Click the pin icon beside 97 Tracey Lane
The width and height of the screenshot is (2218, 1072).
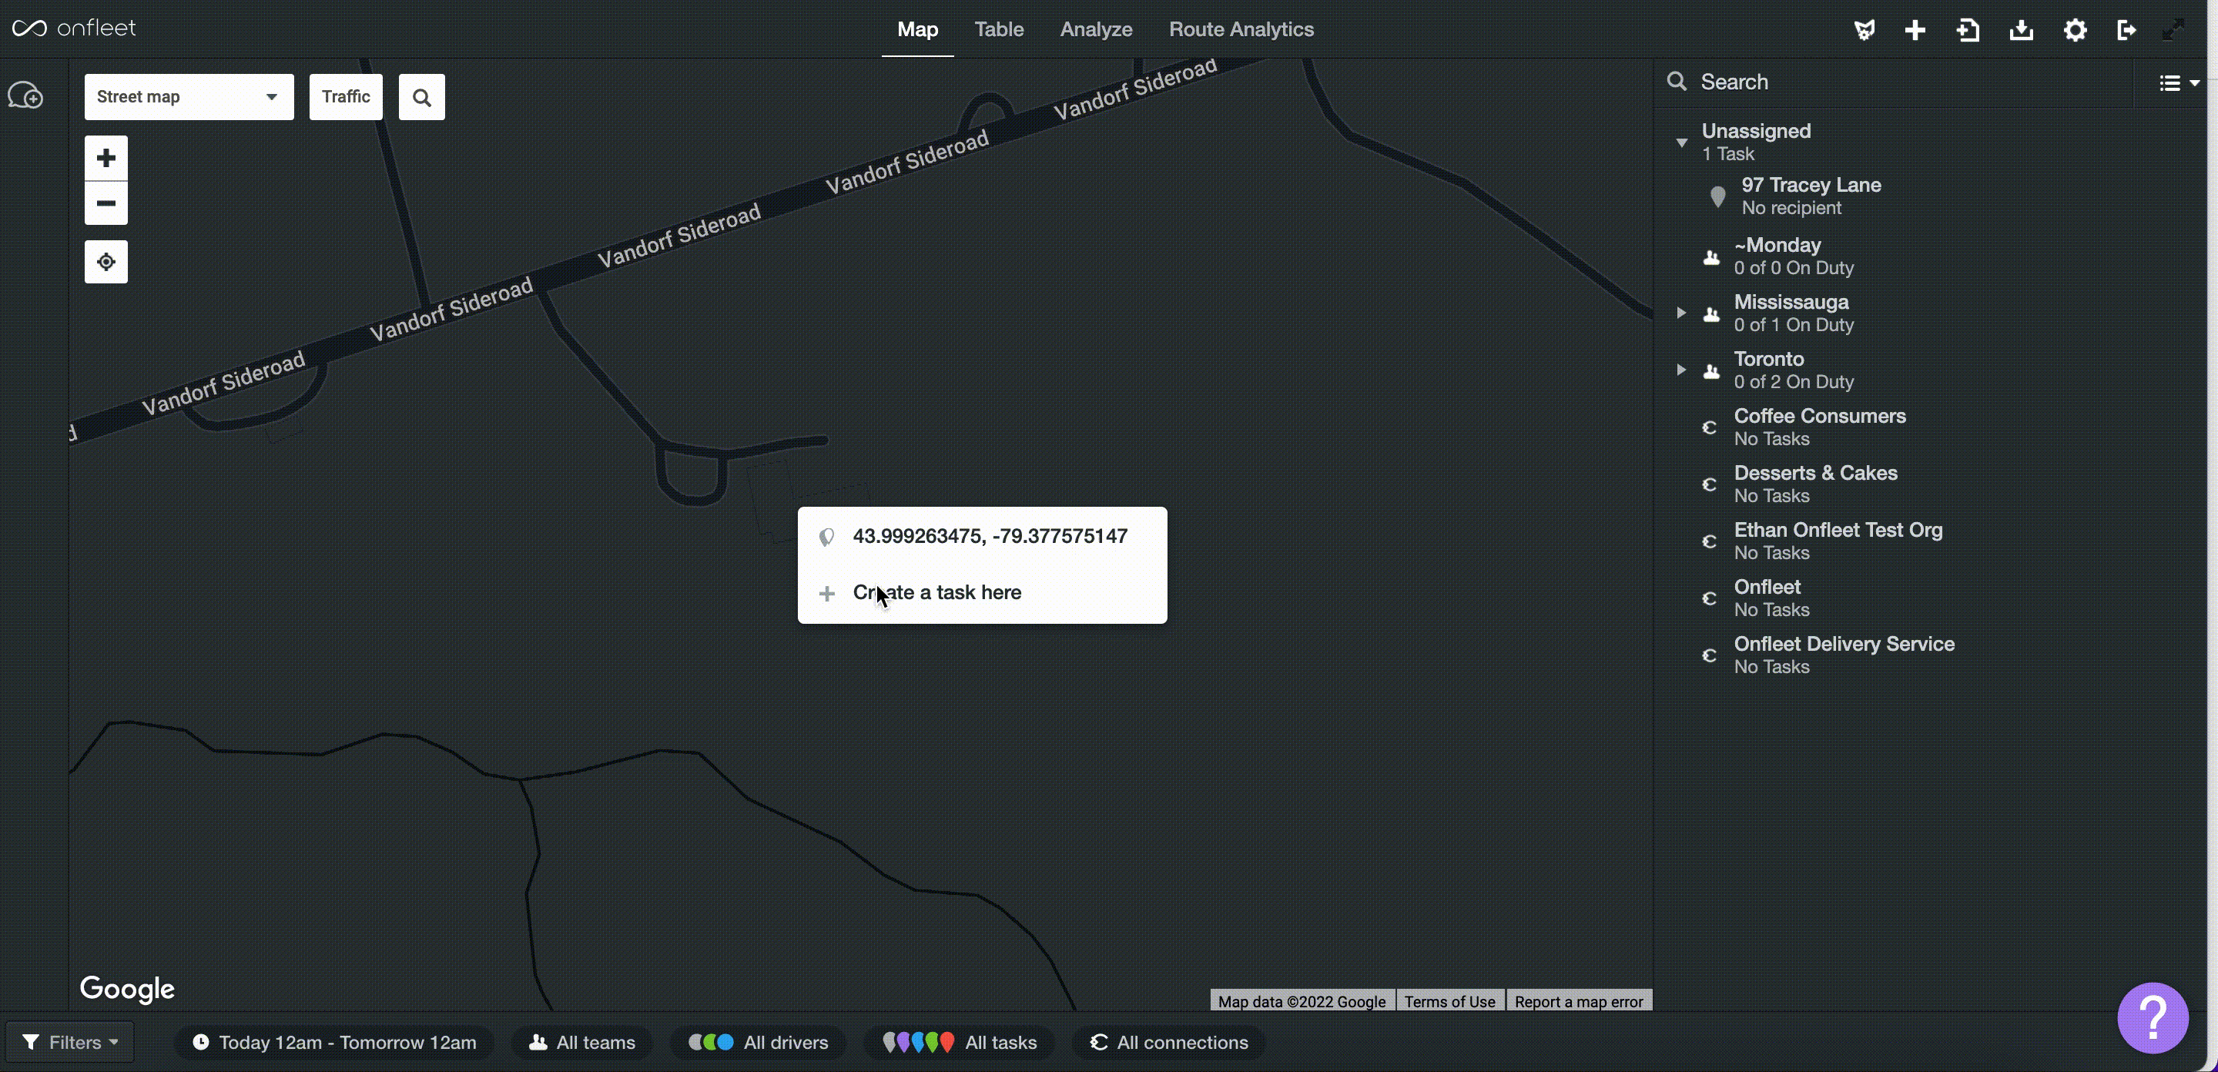tap(1717, 197)
